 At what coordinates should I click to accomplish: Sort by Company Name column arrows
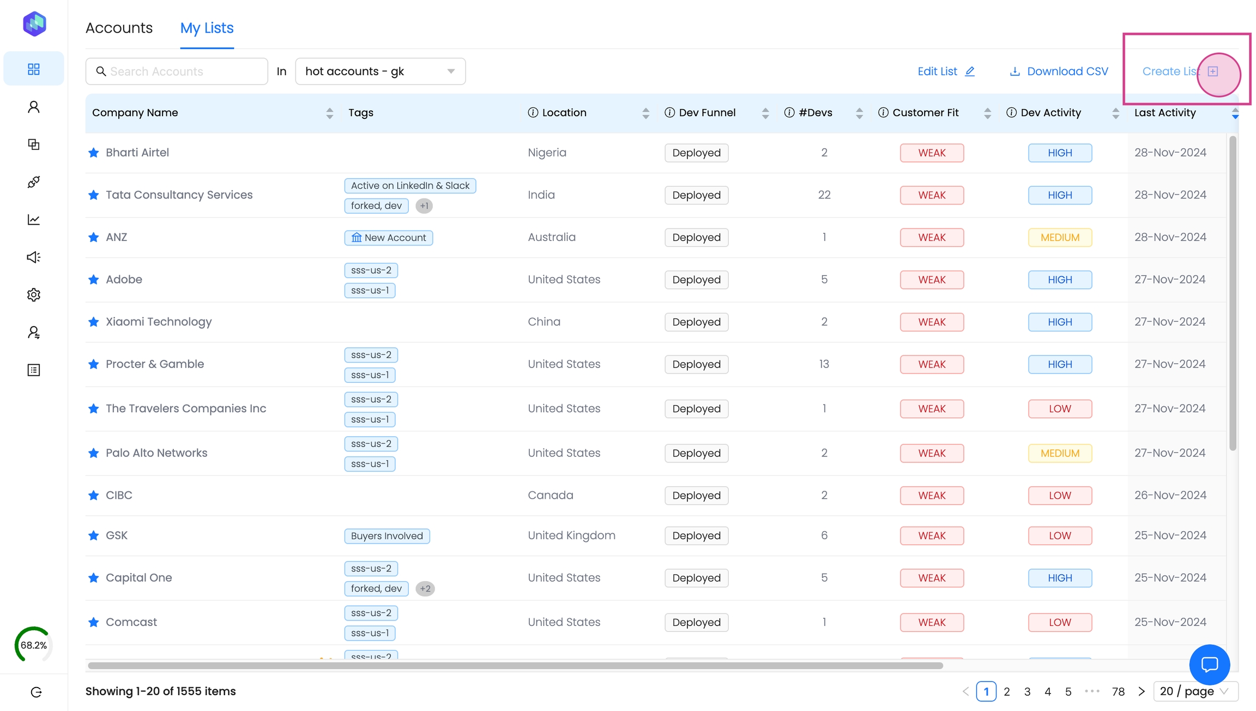[329, 113]
